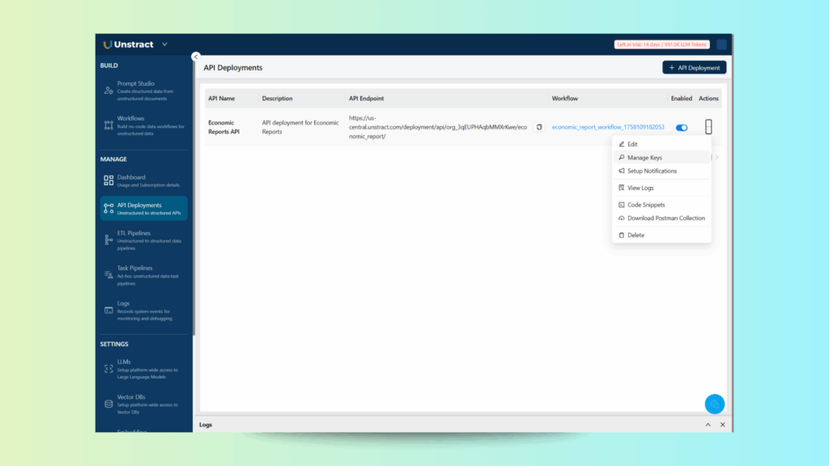Choose Delete in the actions menu

click(636, 235)
